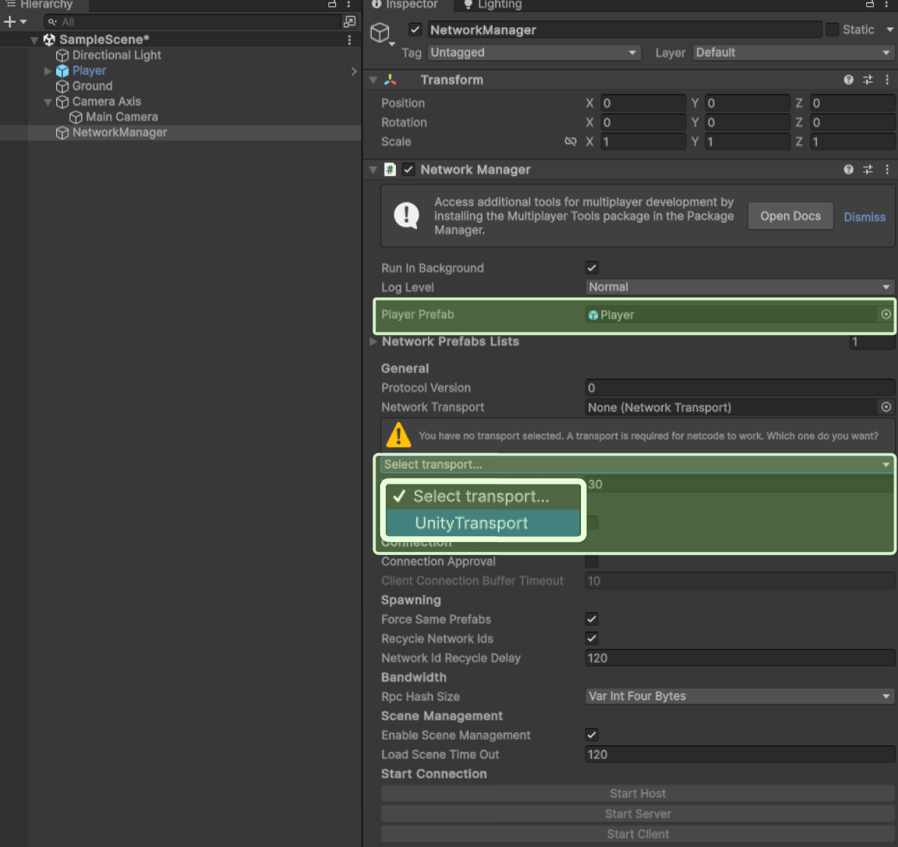898x847 pixels.
Task: Click the Network Id Recycle Delay field
Action: (739, 658)
